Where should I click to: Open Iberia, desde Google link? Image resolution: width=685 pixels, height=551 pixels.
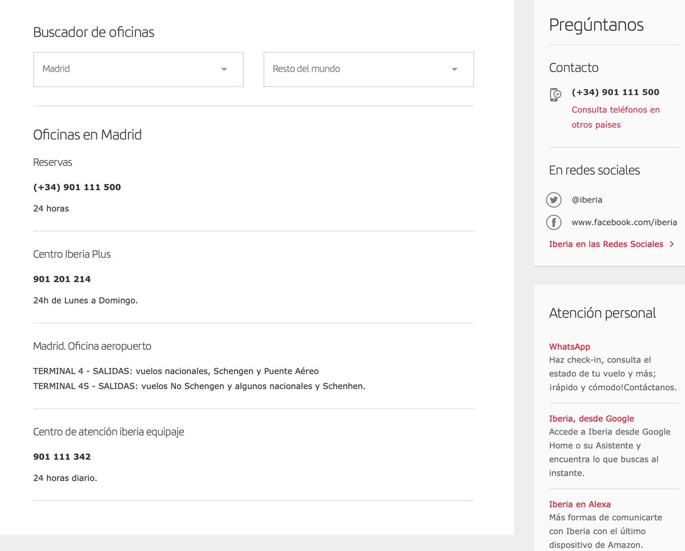click(591, 419)
